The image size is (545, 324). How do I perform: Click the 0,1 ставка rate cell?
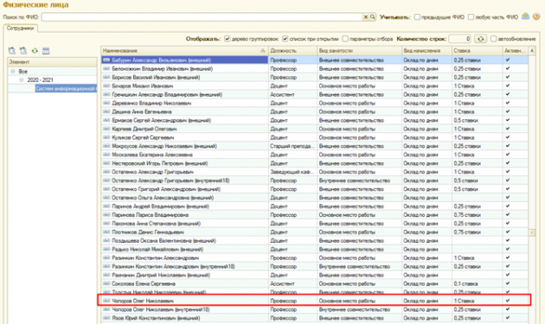click(x=477, y=283)
